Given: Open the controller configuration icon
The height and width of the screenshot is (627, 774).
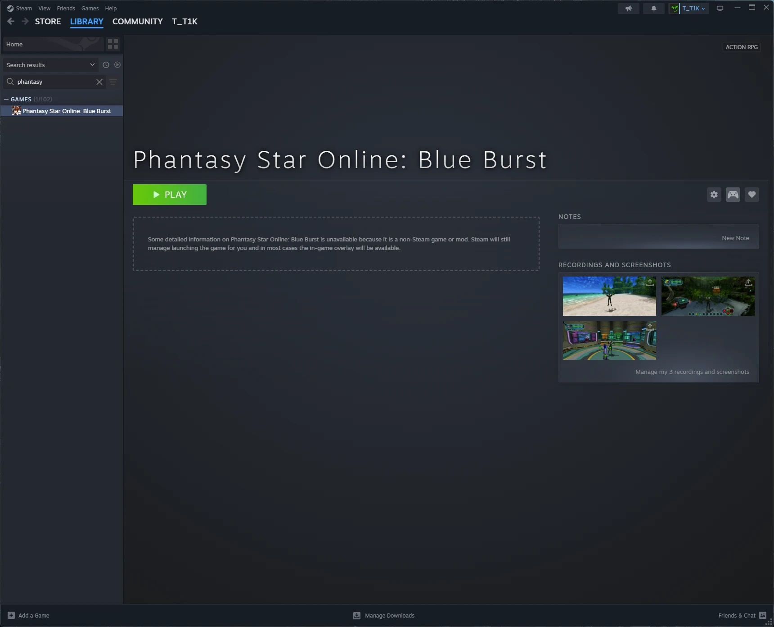Looking at the screenshot, I should [x=733, y=195].
